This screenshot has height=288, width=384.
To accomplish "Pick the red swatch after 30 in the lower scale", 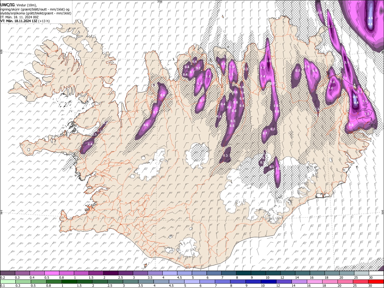I will point(376,281).
